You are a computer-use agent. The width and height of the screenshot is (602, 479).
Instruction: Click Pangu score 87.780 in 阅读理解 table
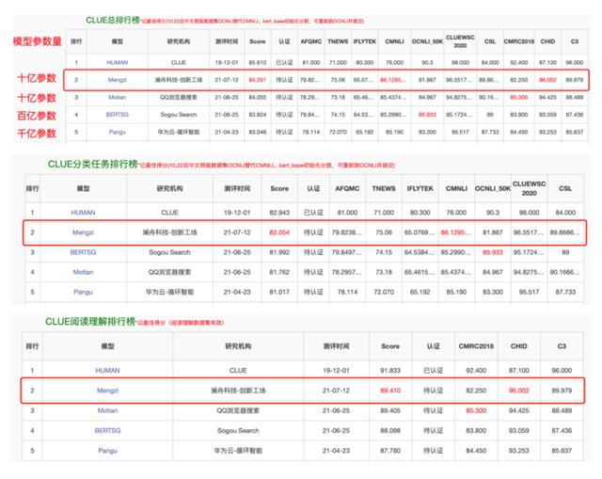point(390,451)
